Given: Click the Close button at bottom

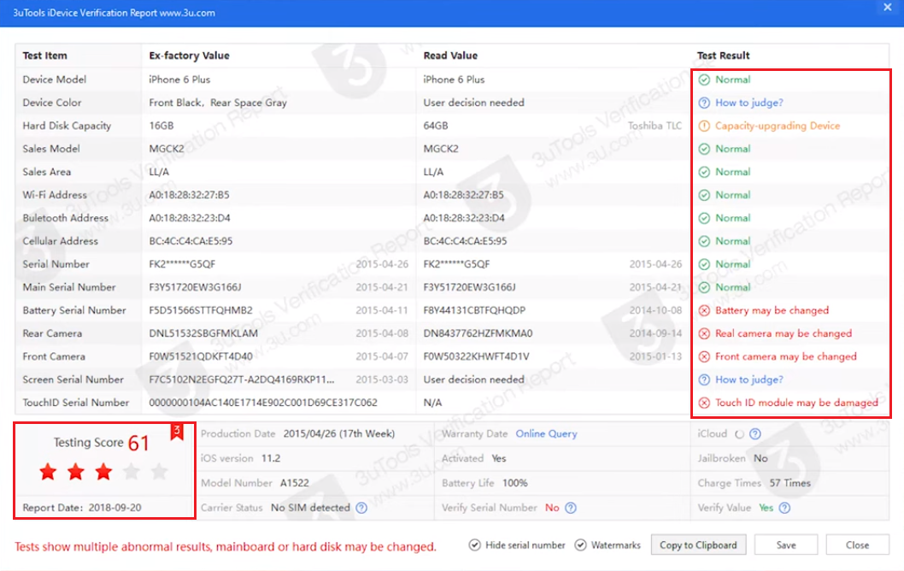Looking at the screenshot, I should pos(857,545).
